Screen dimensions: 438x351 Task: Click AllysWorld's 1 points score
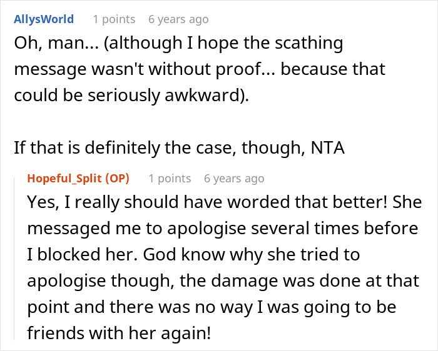[x=114, y=19]
